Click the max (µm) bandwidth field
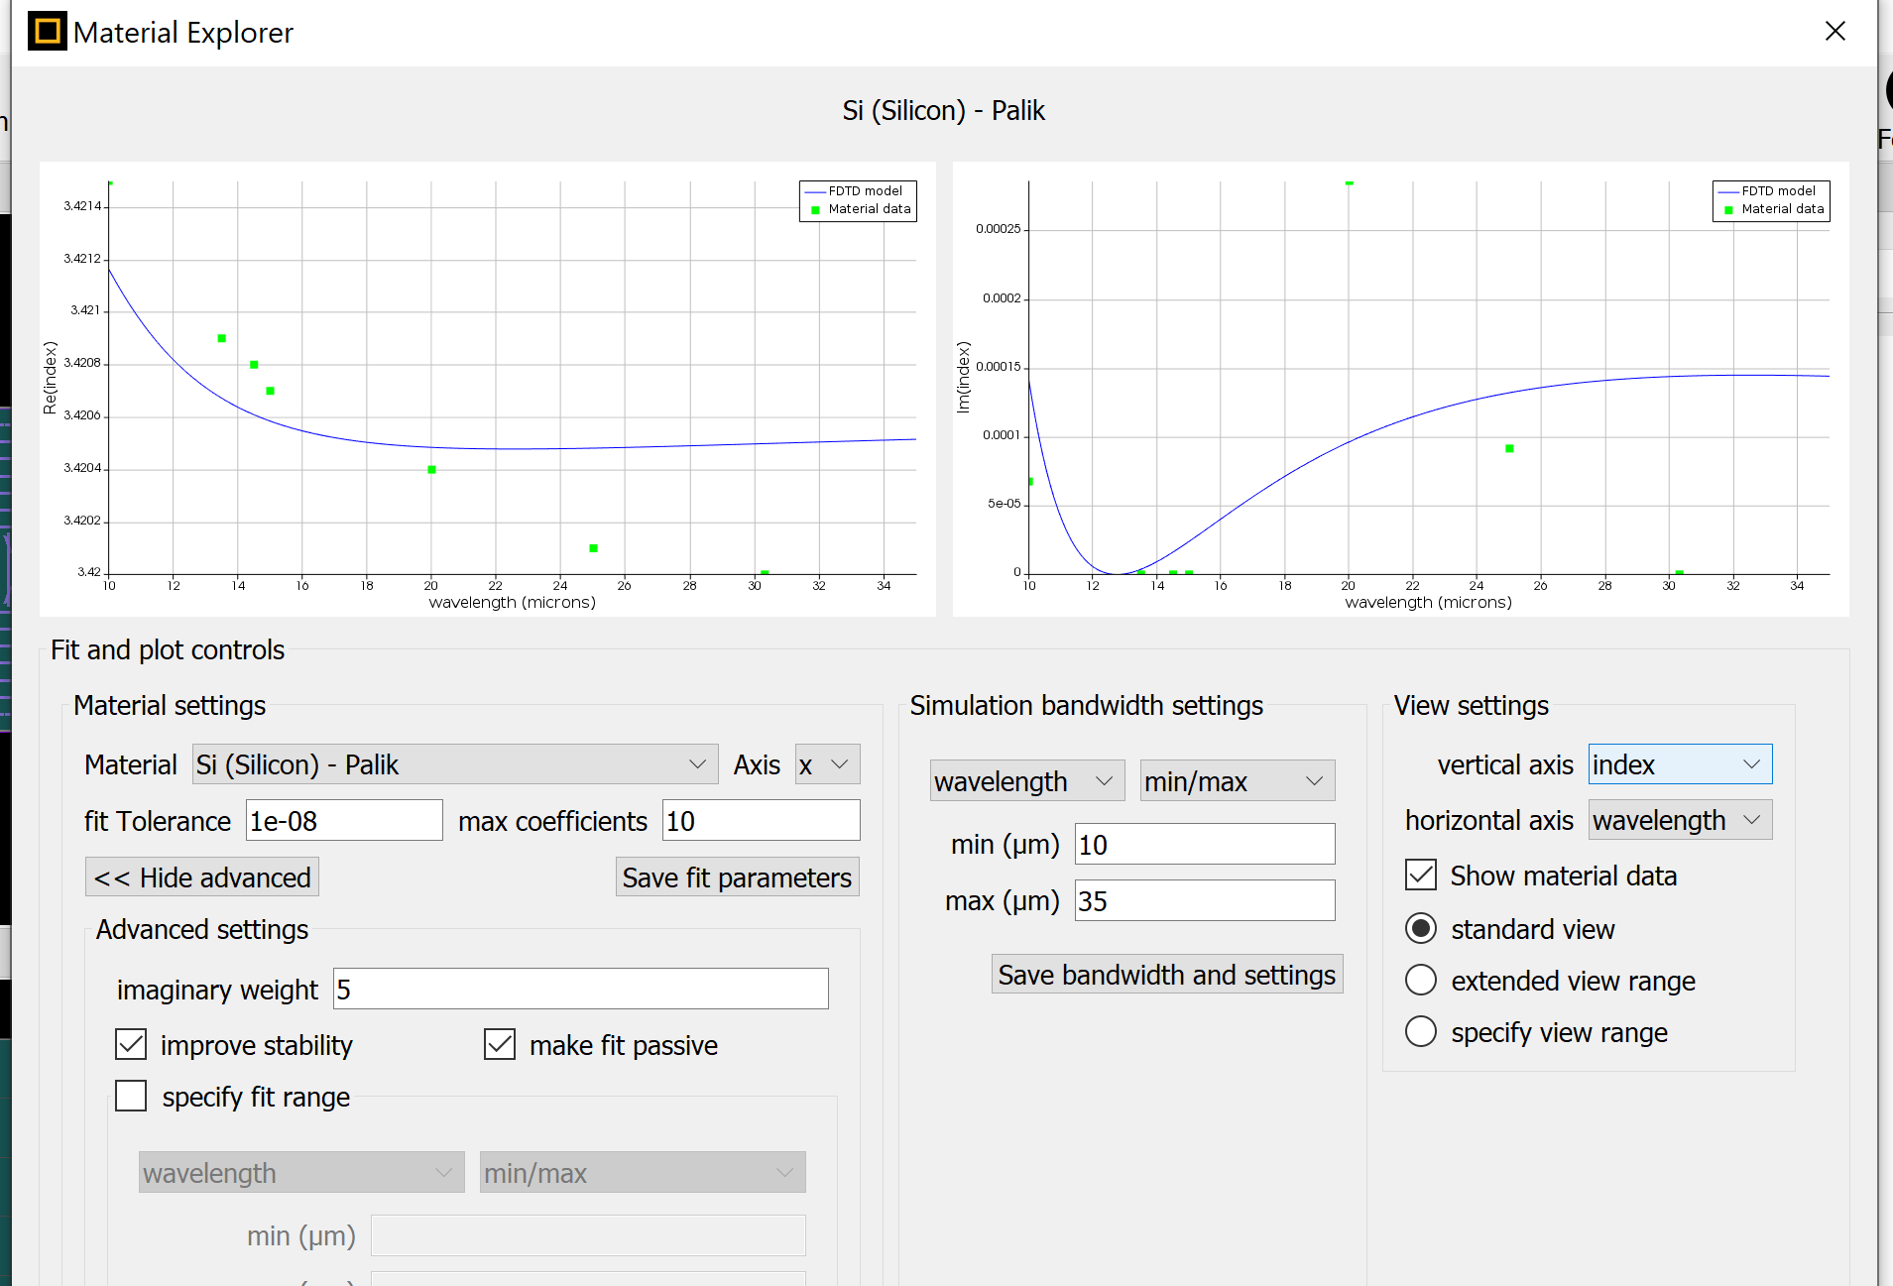The image size is (1893, 1286). click(1204, 901)
